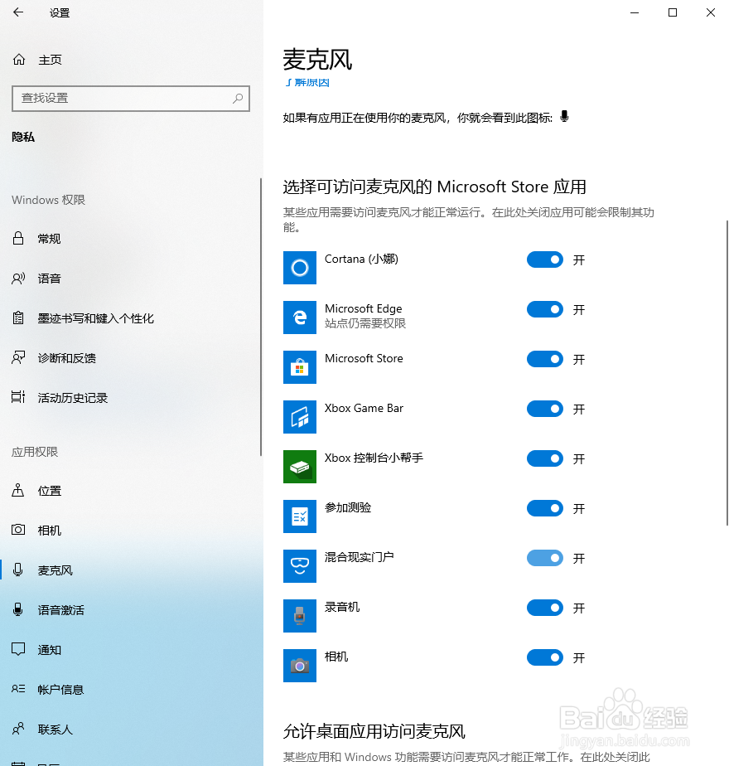Navigate back with the arrow button
The image size is (729, 766).
click(x=18, y=12)
